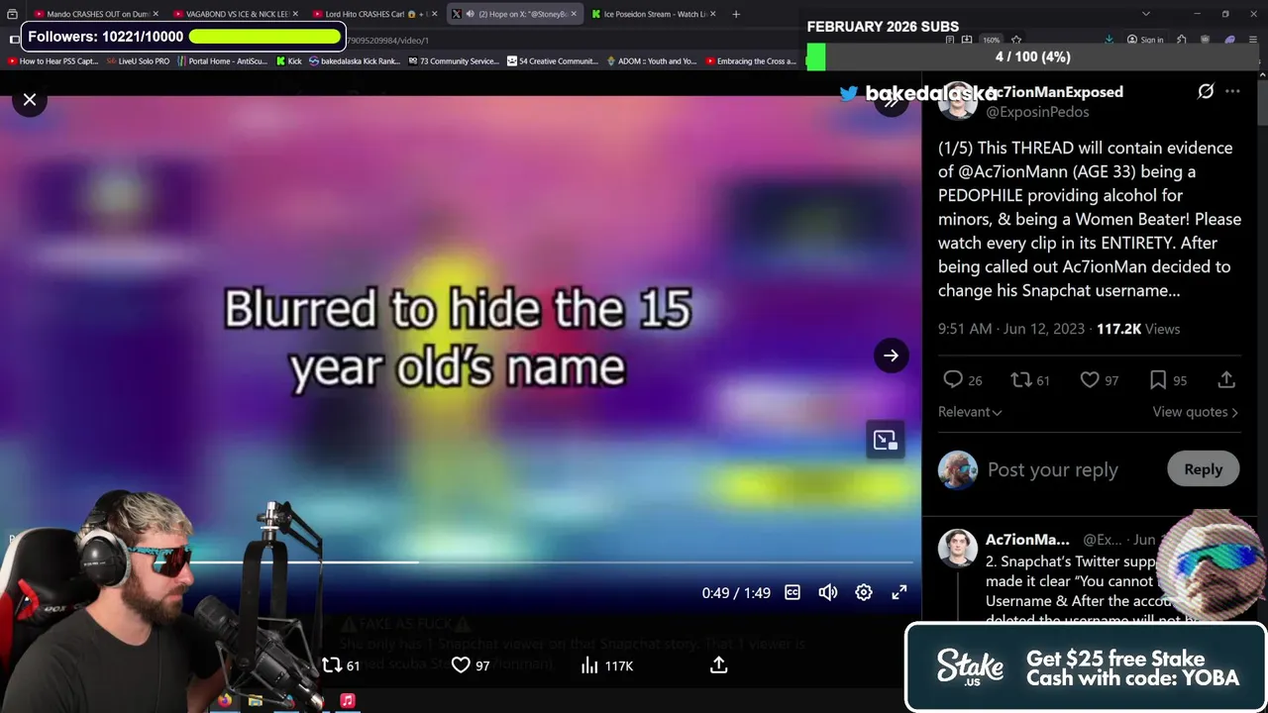View post analytics showing 117K
Viewport: 1268px width, 713px height.
[x=606, y=665]
